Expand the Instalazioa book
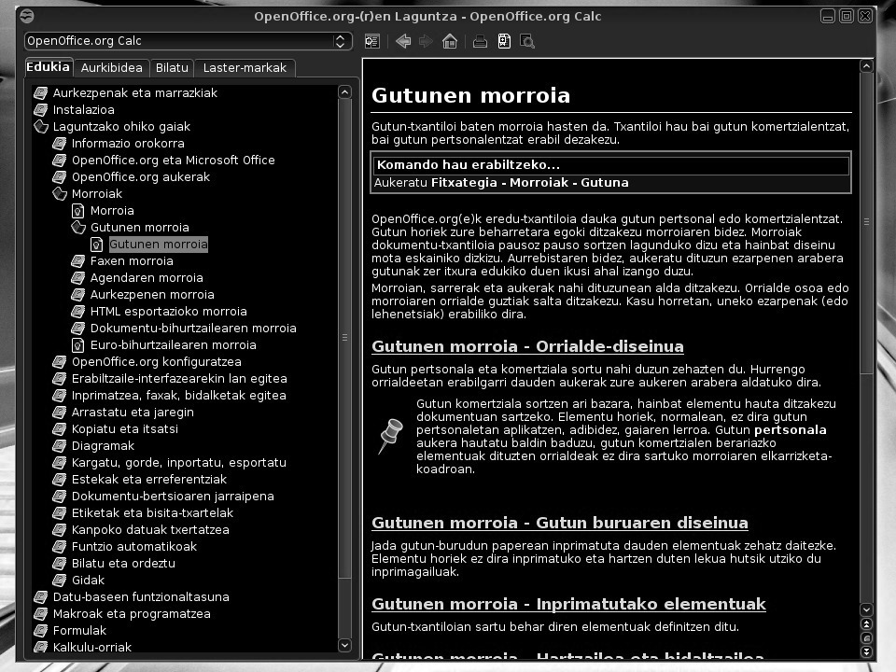The image size is (896, 672). 75,110
